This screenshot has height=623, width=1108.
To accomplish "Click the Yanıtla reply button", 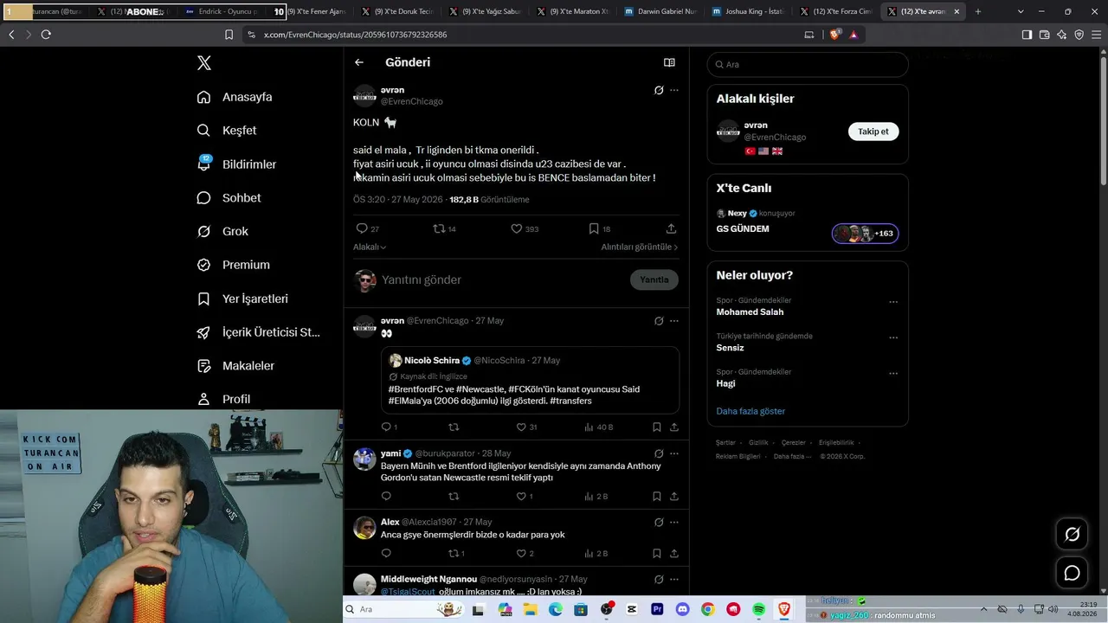I will tap(654, 279).
